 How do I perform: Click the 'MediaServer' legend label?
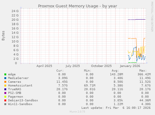pyautogui.click(x=18, y=78)
